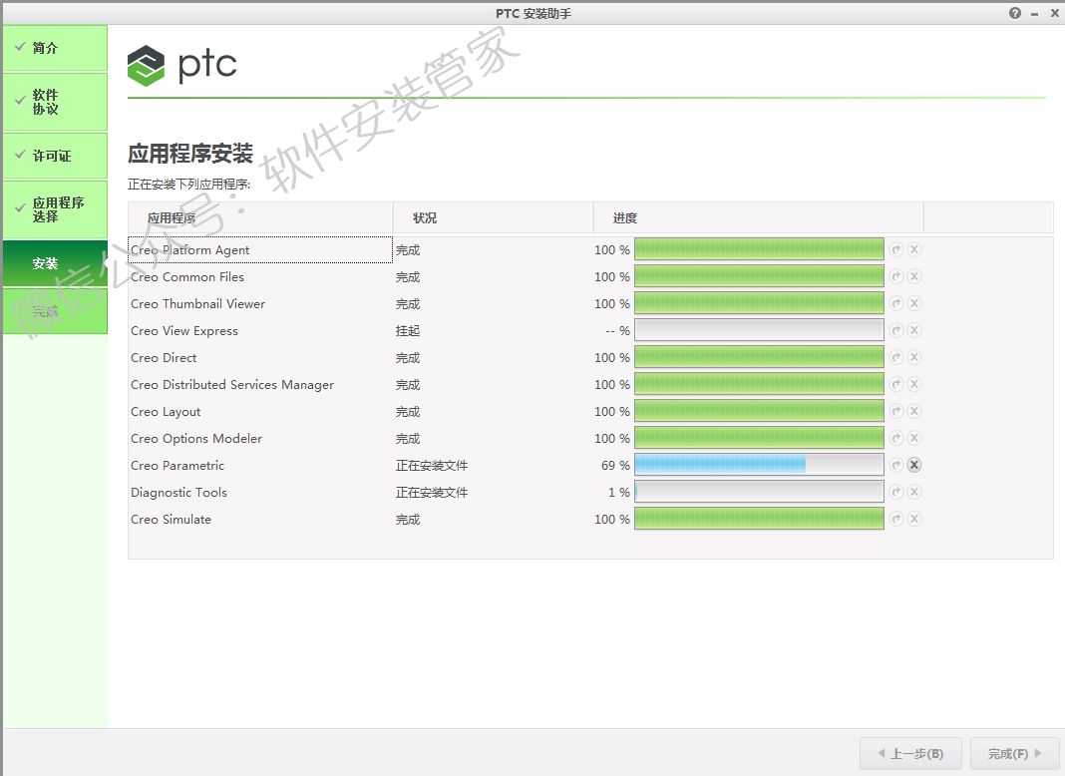Click the retry icon for Creo View Express
The image size is (1065, 776).
(x=896, y=330)
